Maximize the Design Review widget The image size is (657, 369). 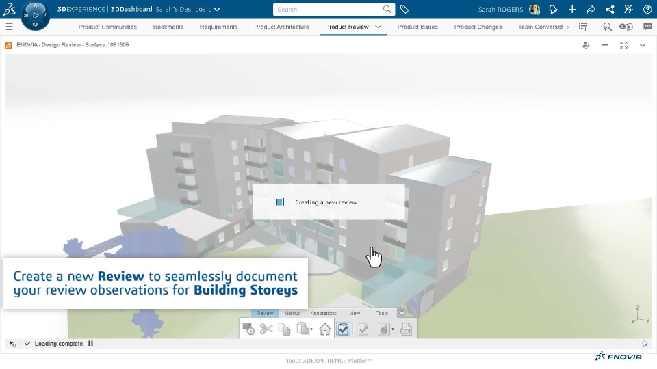(x=623, y=45)
